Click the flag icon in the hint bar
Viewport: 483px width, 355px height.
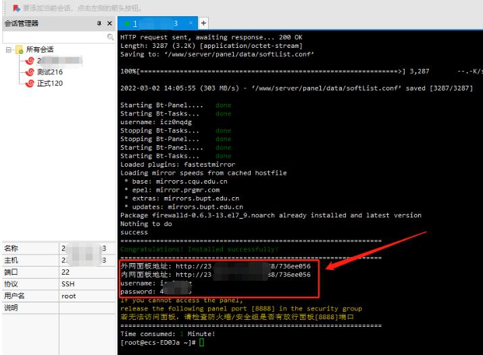click(x=16, y=7)
